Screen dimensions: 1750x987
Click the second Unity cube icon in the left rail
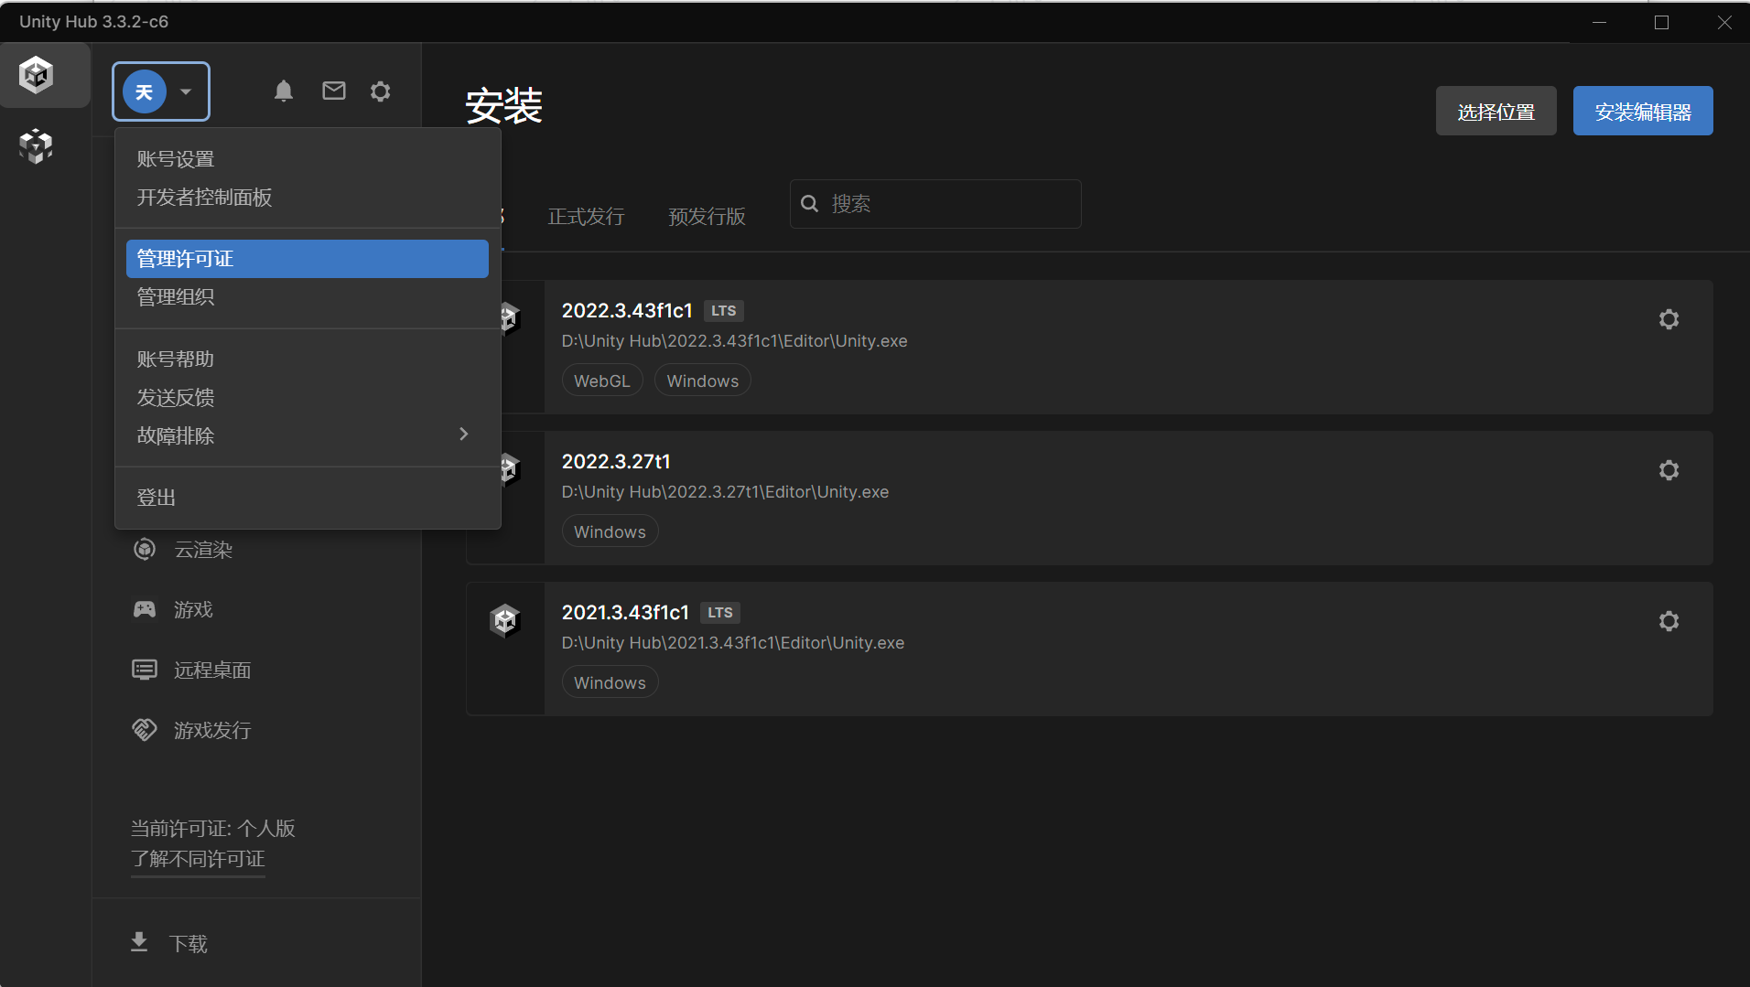pos(37,145)
